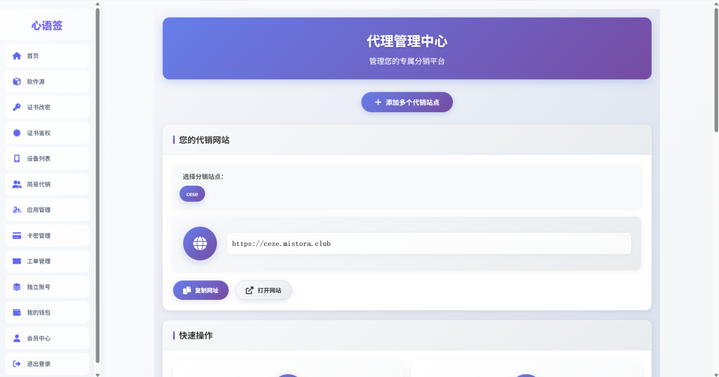Image resolution: width=719 pixels, height=377 pixels.
Task: Click the globe icon next to the URL
Action: click(x=200, y=243)
